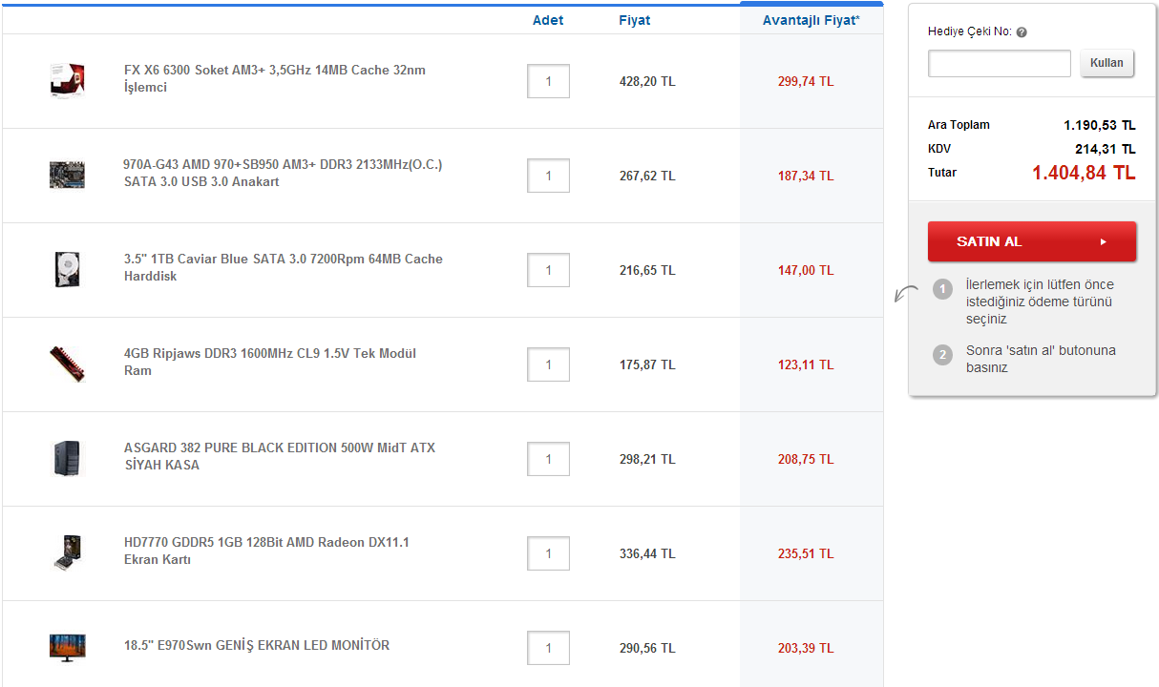1159x687 pixels.
Task: Click quantity field for HD7770 graphics card
Action: point(548,553)
